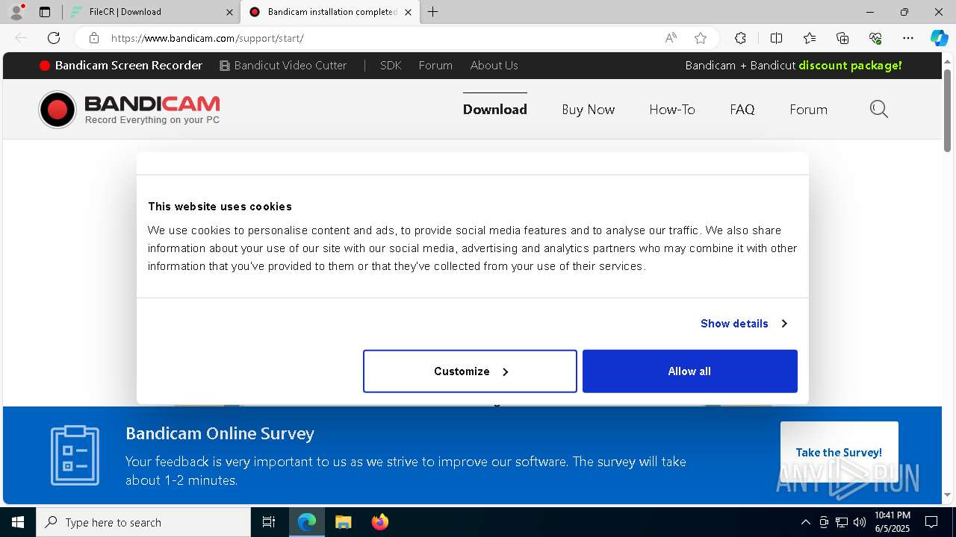
Task: Click the page vertical scrollbar thumb
Action: pyautogui.click(x=947, y=110)
